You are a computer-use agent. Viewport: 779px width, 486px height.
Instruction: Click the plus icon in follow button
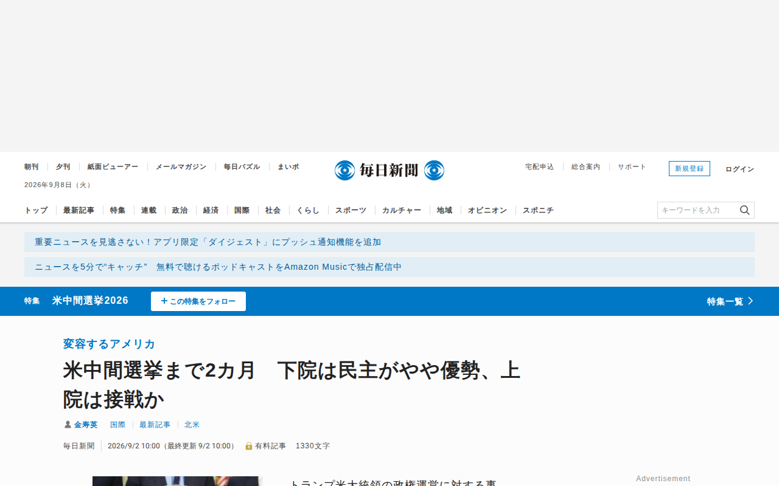(164, 301)
